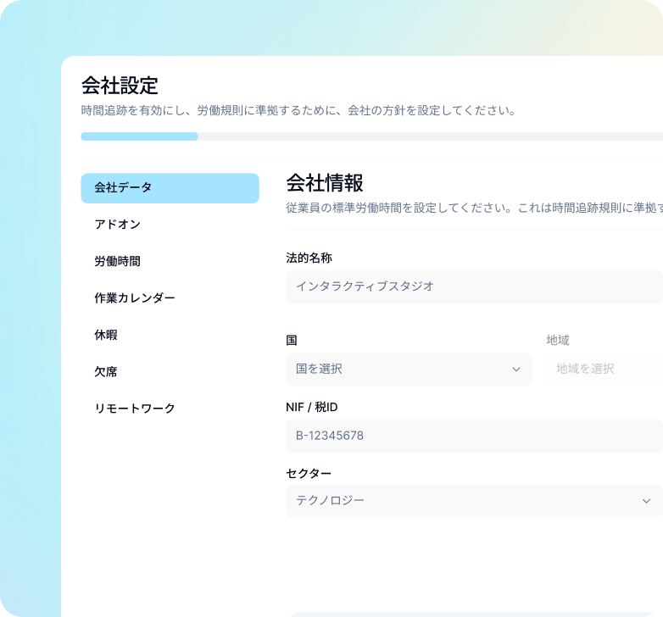
Task: Click the 会社設定 page heading
Action: click(120, 86)
